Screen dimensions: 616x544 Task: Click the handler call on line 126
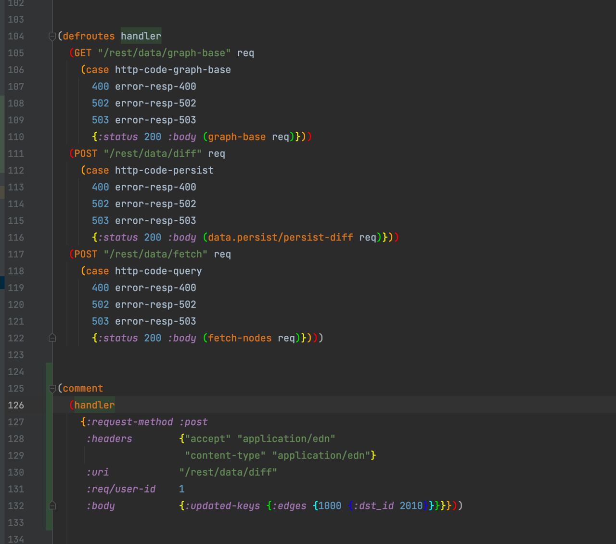pyautogui.click(x=94, y=405)
